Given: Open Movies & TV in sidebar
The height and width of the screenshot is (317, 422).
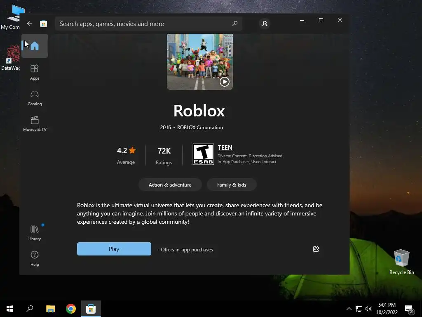Looking at the screenshot, I should coord(35,124).
